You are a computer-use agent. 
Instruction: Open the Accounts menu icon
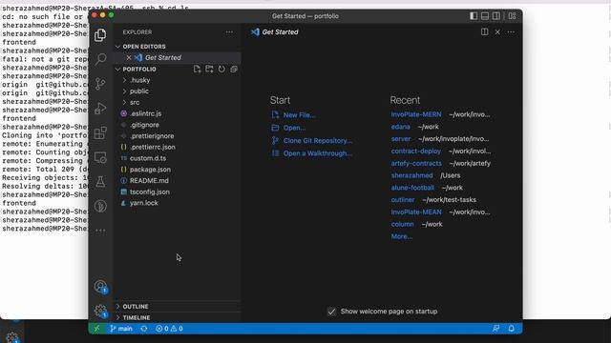(100, 287)
